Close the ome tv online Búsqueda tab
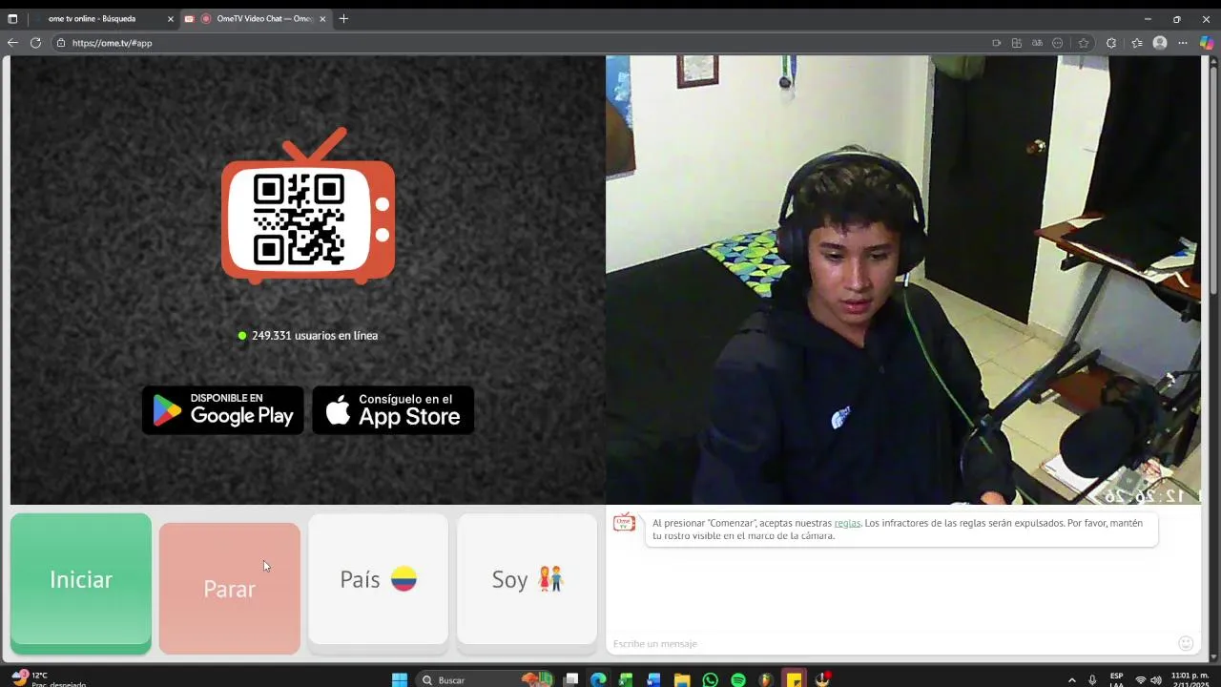This screenshot has width=1221, height=687. (171, 19)
